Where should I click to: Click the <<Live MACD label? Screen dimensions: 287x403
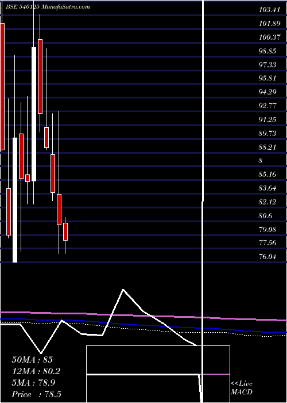pyautogui.click(x=242, y=388)
